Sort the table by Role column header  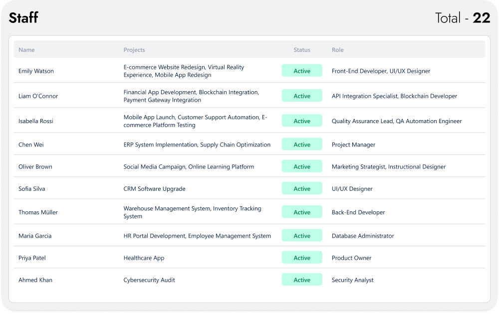(338, 50)
